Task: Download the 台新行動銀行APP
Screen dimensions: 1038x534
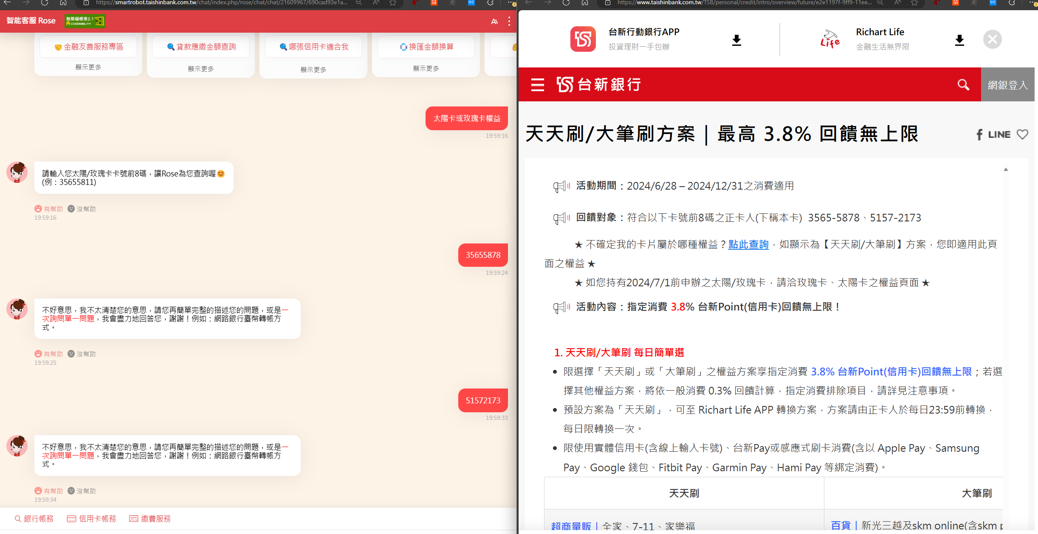Action: click(736, 40)
